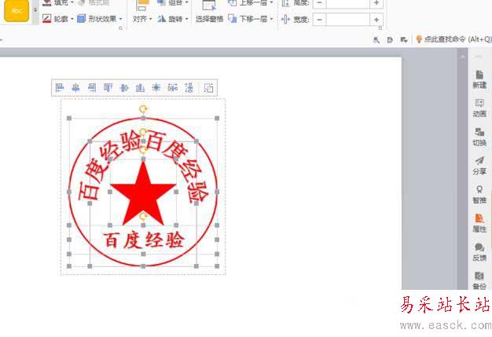
Task: Distribute selected objects vertically
Action: pyautogui.click(x=189, y=88)
